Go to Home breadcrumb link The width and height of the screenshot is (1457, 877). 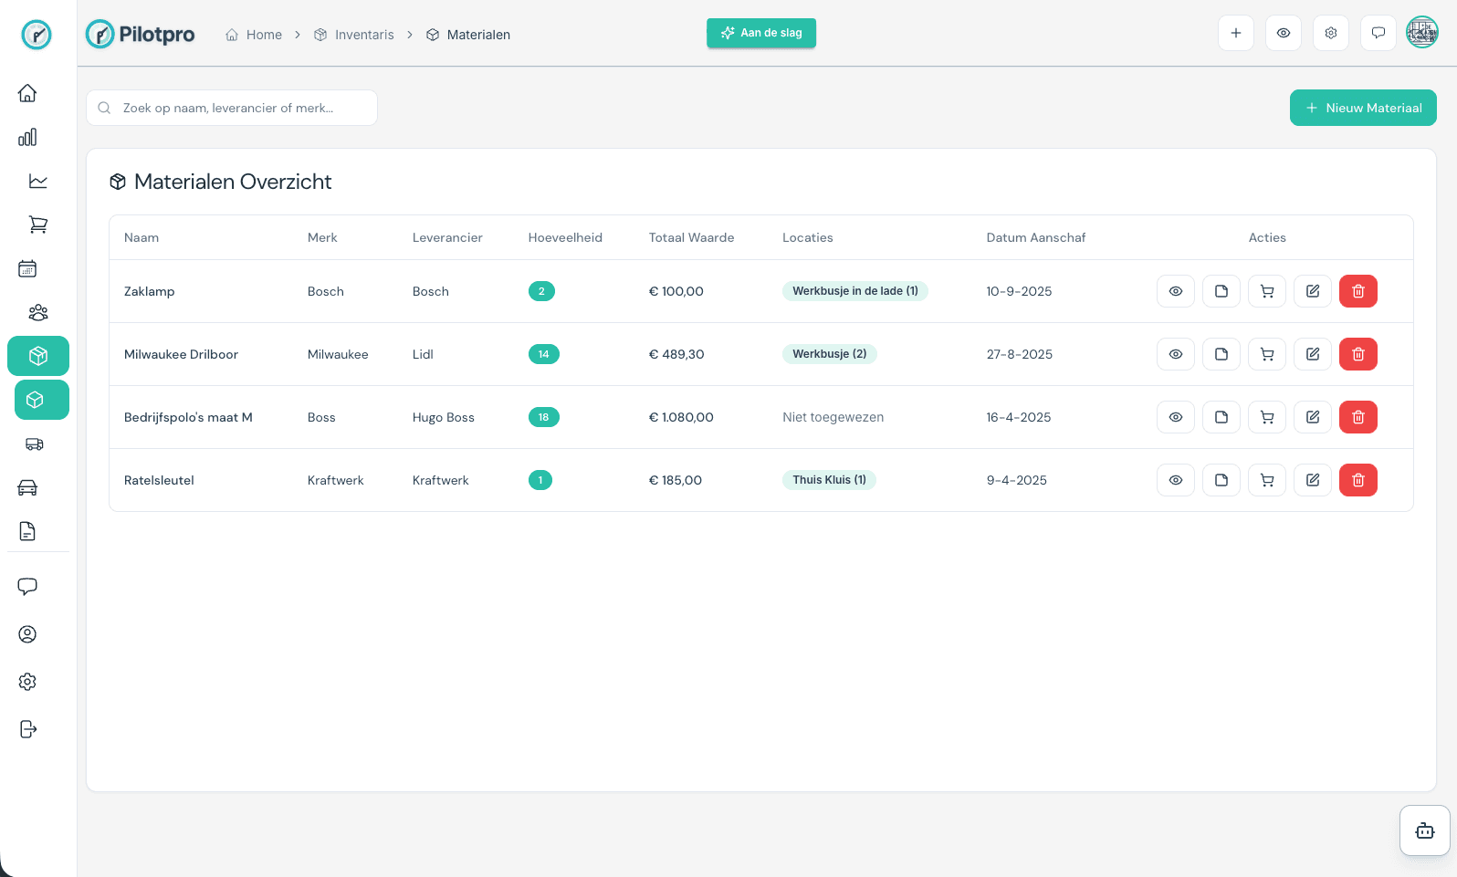pyautogui.click(x=254, y=35)
